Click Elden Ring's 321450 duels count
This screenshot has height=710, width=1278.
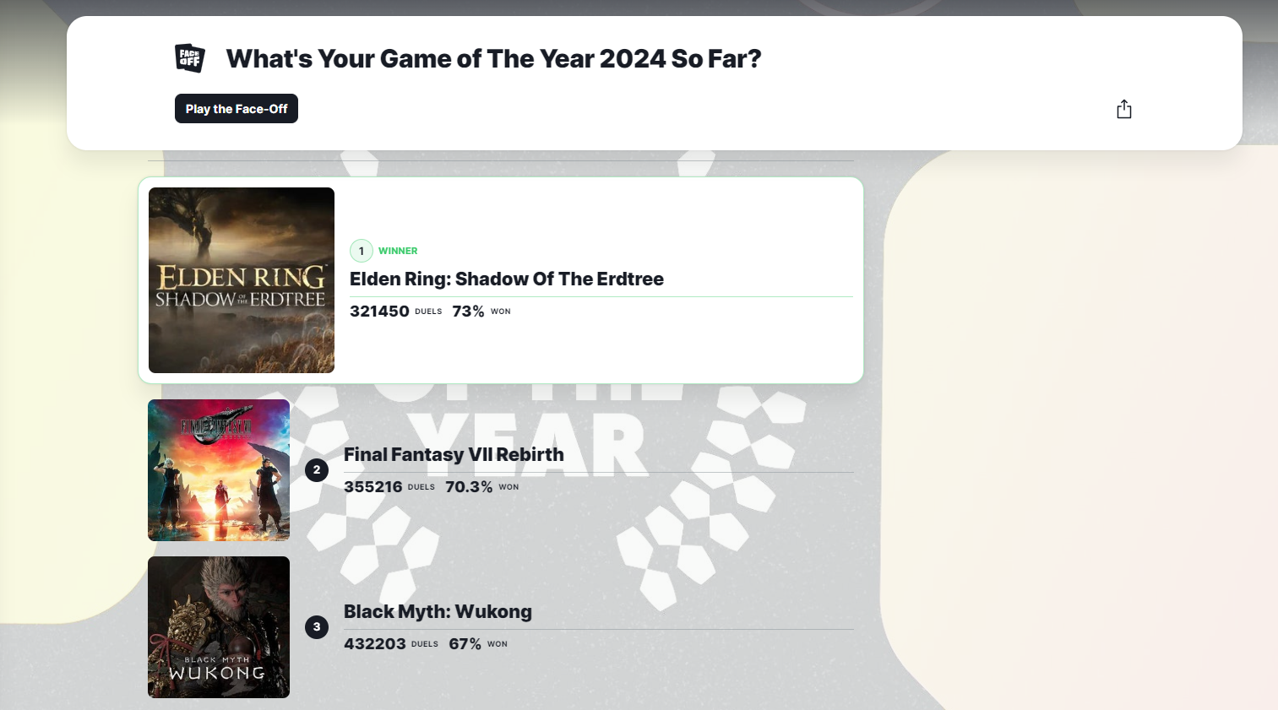pyautogui.click(x=379, y=312)
